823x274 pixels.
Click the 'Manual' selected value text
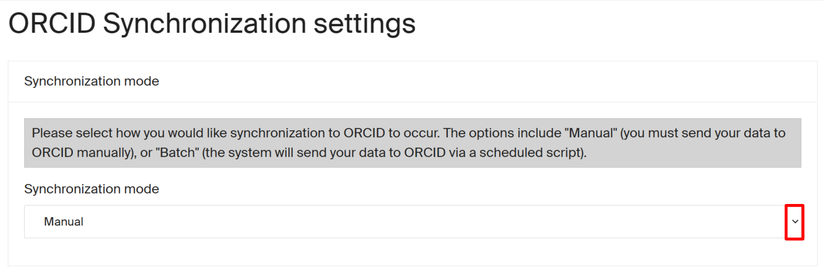[x=64, y=222]
